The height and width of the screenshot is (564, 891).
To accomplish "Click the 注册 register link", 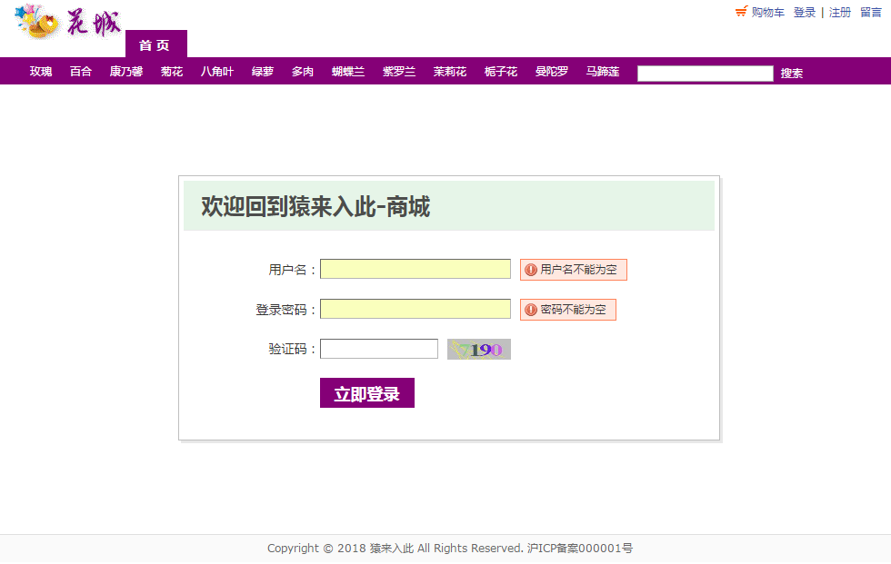I will pos(840,13).
